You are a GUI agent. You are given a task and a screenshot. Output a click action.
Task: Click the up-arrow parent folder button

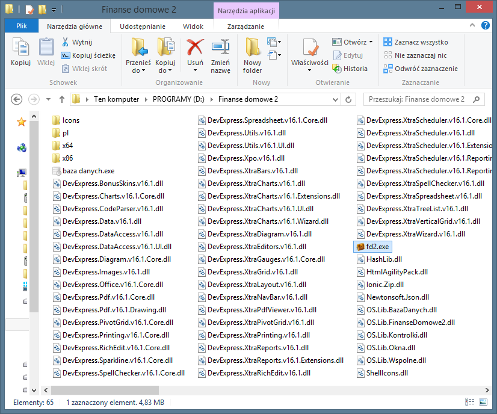pos(61,99)
